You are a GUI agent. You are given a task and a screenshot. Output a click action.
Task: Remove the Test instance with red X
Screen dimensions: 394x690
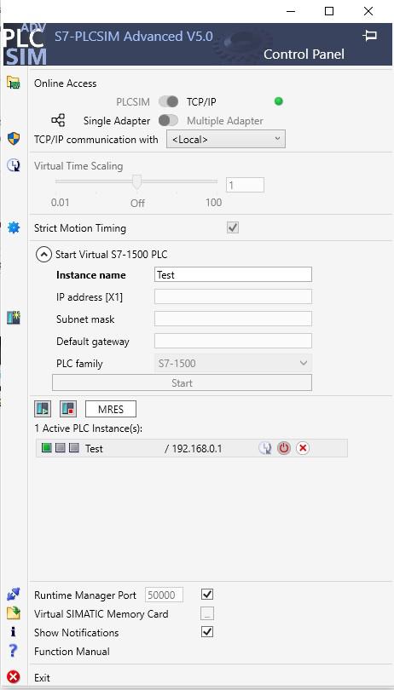click(303, 448)
